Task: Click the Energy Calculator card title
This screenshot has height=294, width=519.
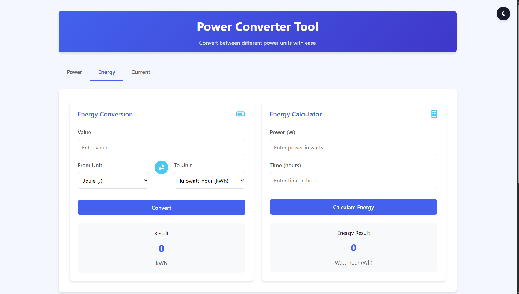Action: (x=296, y=114)
